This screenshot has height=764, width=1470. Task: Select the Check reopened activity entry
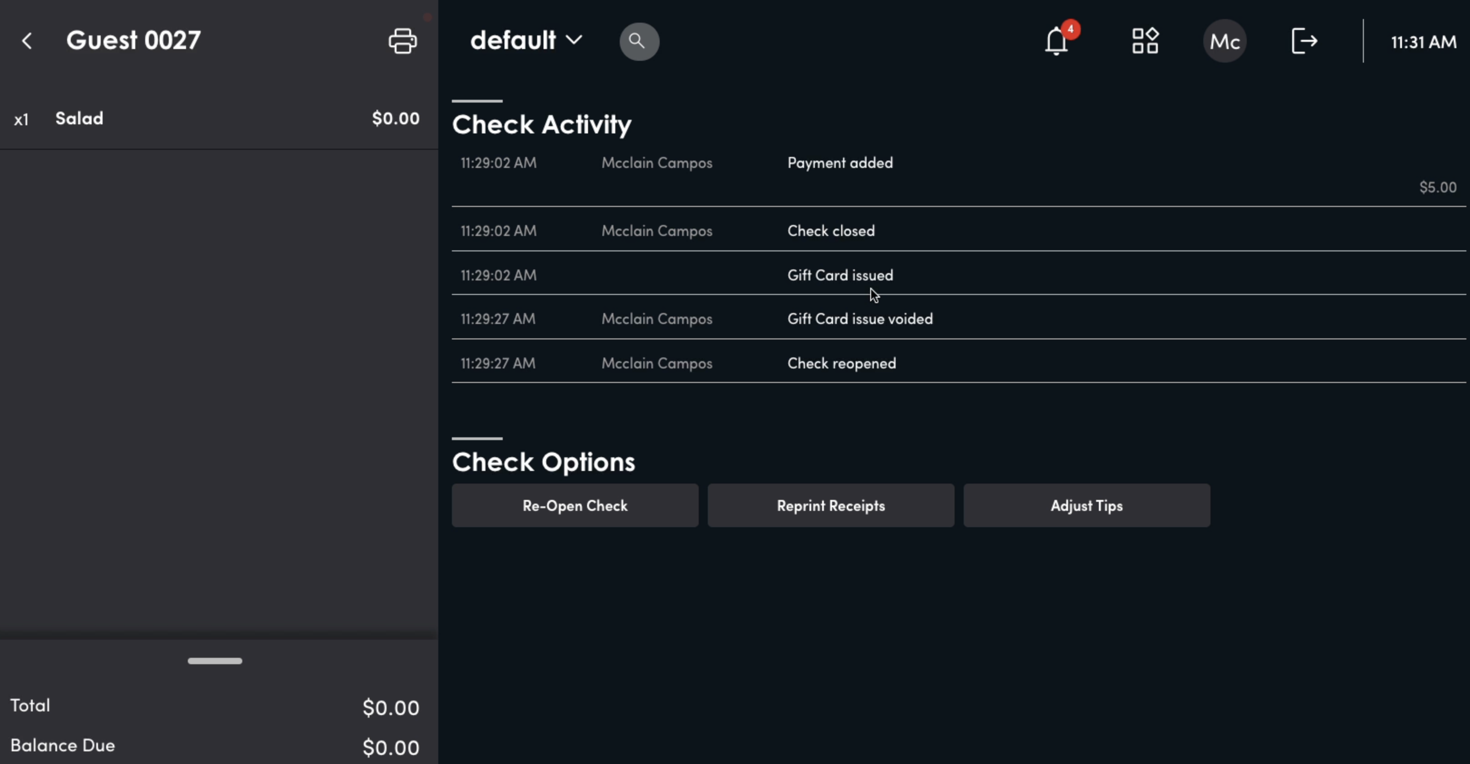[959, 363]
